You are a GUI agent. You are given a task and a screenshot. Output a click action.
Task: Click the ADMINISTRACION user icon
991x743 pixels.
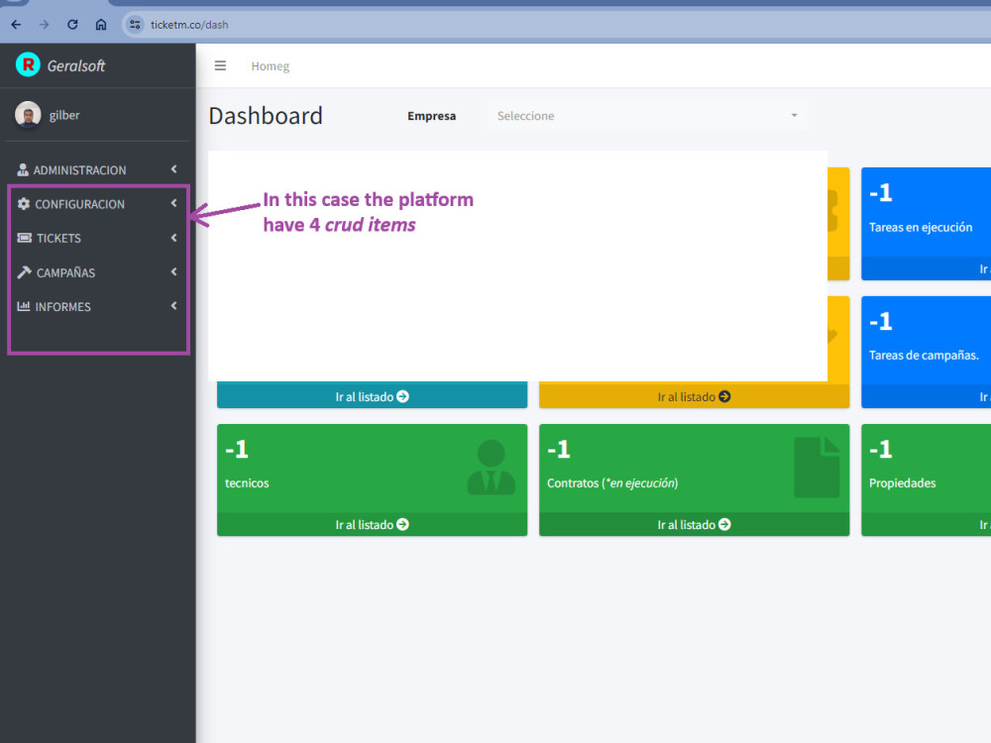point(23,169)
